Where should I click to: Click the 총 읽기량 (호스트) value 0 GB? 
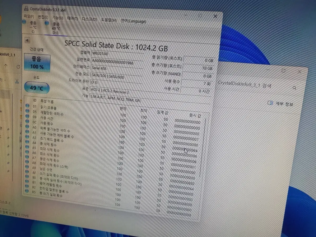tap(199, 60)
